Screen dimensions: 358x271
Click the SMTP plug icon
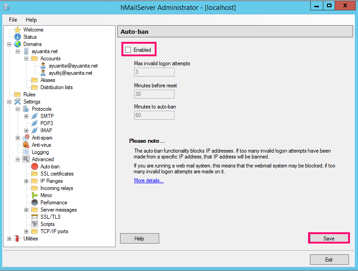35,116
